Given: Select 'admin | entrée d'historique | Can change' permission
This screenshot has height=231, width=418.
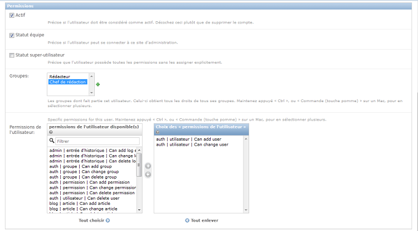Looking at the screenshot, I should pyautogui.click(x=93, y=156).
